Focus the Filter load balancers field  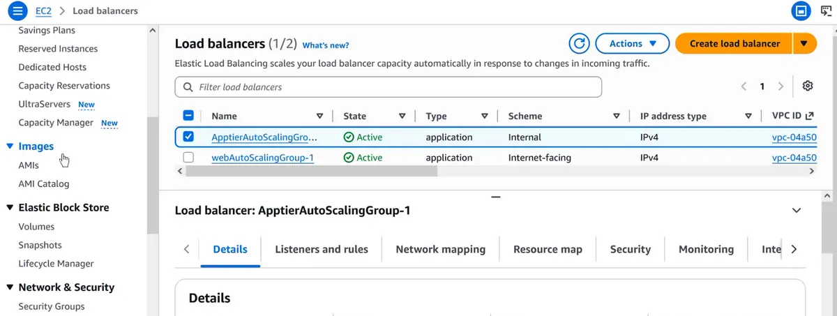pos(388,87)
